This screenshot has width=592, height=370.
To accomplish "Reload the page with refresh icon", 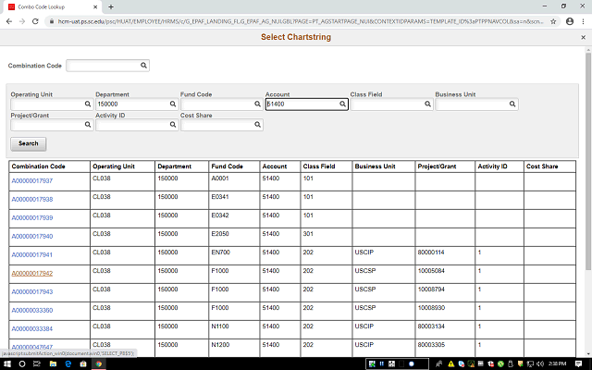I will [35, 21].
